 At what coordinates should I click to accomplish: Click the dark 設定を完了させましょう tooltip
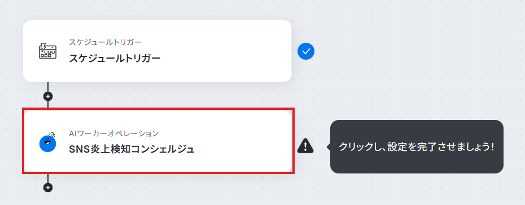point(417,146)
